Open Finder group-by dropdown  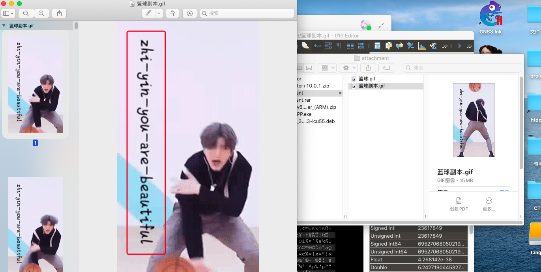point(327,68)
